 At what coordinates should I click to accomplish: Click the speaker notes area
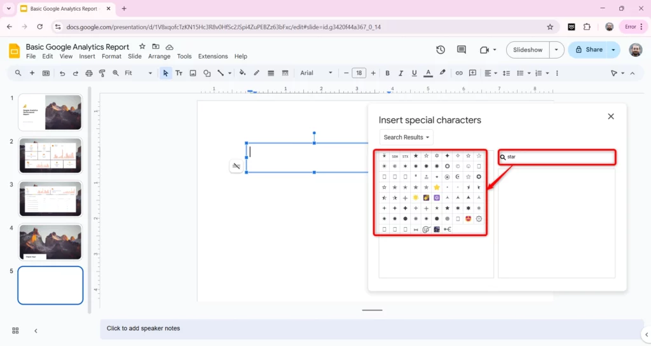371,328
